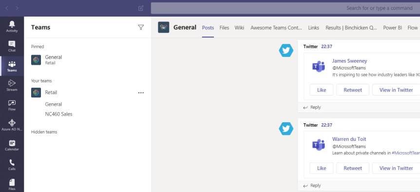Reply to the James Sweeney post
Viewport: 420px width, 192px height.
[312, 107]
